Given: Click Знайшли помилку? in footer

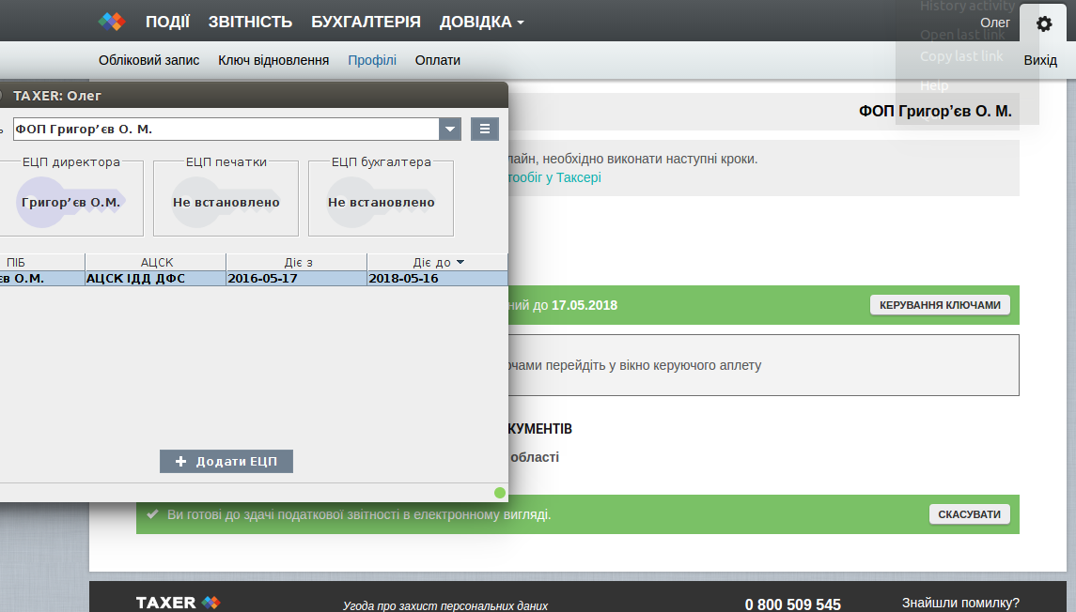Looking at the screenshot, I should click(x=960, y=604).
